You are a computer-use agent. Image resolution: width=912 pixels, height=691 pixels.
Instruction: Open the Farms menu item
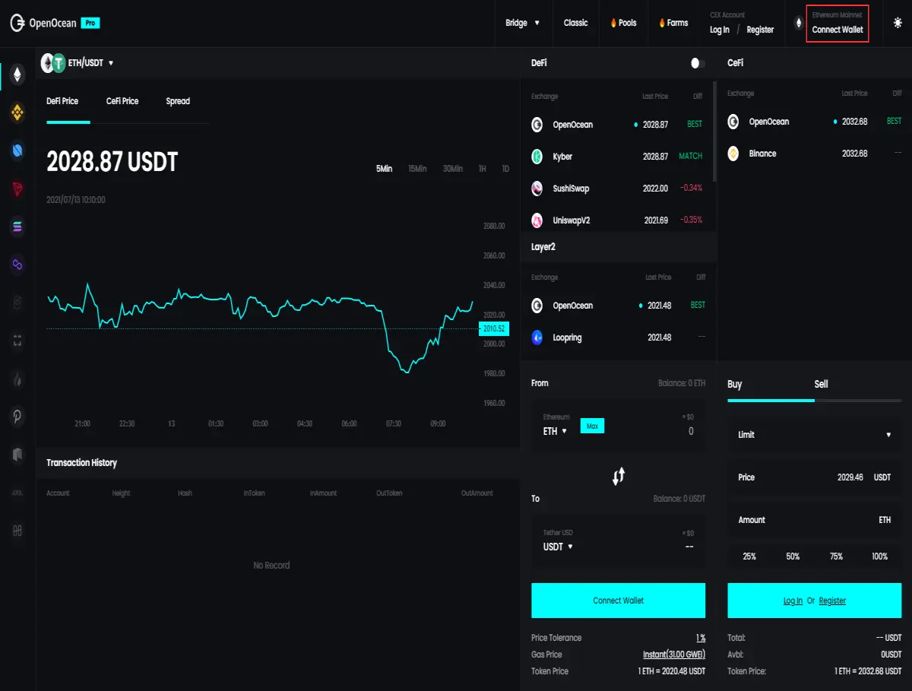673,23
